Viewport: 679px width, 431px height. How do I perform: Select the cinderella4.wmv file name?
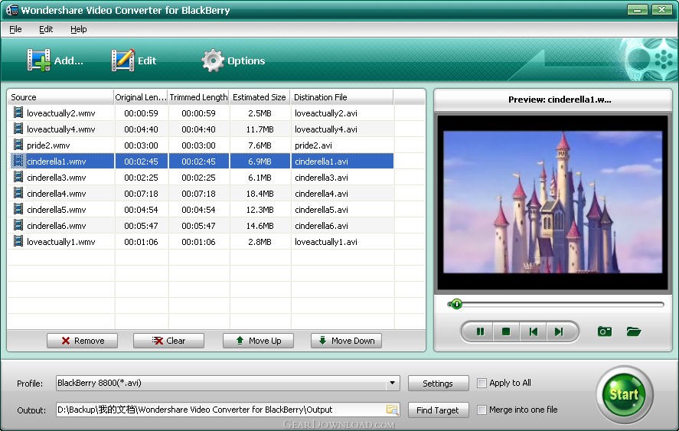(57, 194)
